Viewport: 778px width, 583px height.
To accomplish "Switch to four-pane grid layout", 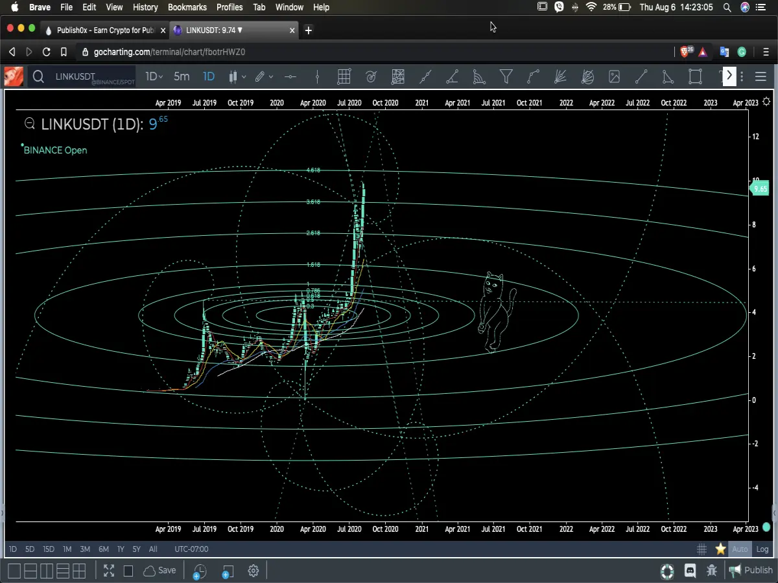I will coord(79,571).
